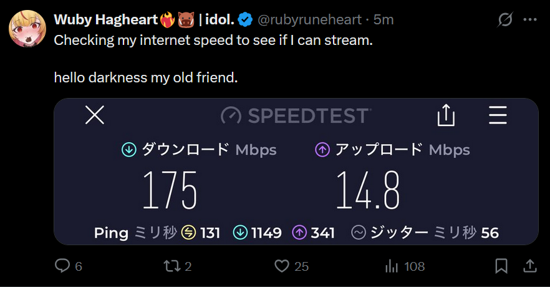Open the Speedtest hamburger menu

tap(498, 115)
